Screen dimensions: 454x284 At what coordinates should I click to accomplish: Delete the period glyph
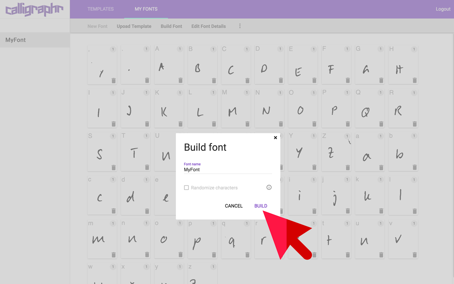tap(147, 80)
